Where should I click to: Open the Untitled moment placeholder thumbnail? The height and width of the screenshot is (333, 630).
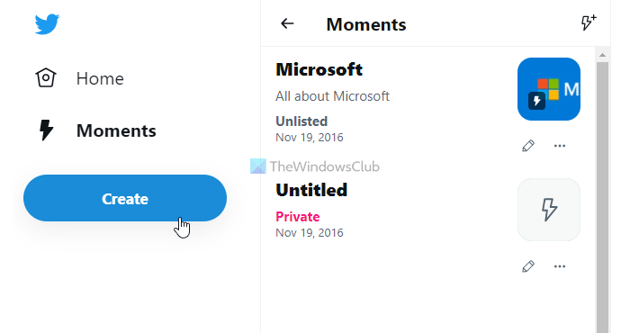[549, 210]
